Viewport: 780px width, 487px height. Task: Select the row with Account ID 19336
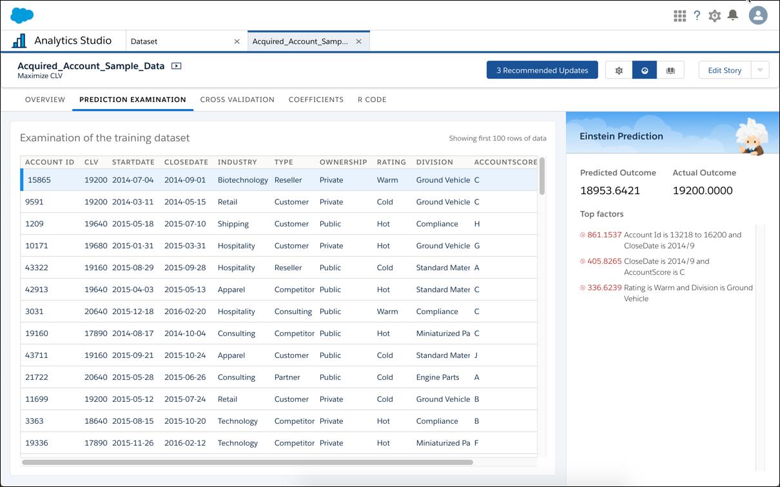(x=279, y=443)
